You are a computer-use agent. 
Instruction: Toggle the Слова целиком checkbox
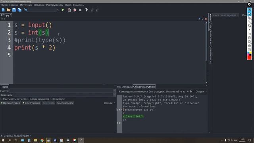tap(28, 99)
